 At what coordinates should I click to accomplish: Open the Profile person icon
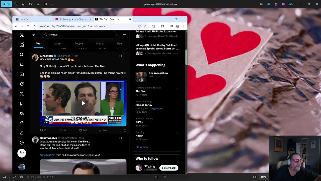point(22,133)
